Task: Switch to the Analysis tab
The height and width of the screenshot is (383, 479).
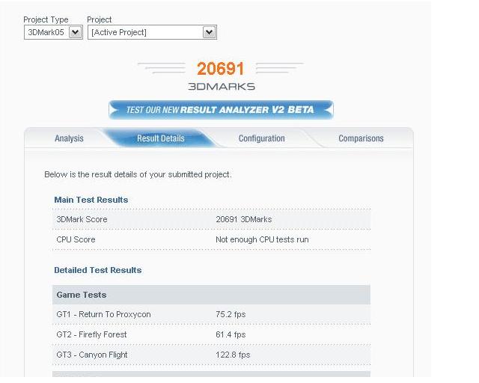Action: click(x=69, y=138)
